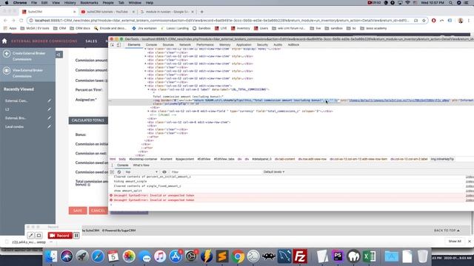Viewport: 474px width, 266px height.
Task: Open the CRM docs bookmark folder
Action: click(80, 28)
